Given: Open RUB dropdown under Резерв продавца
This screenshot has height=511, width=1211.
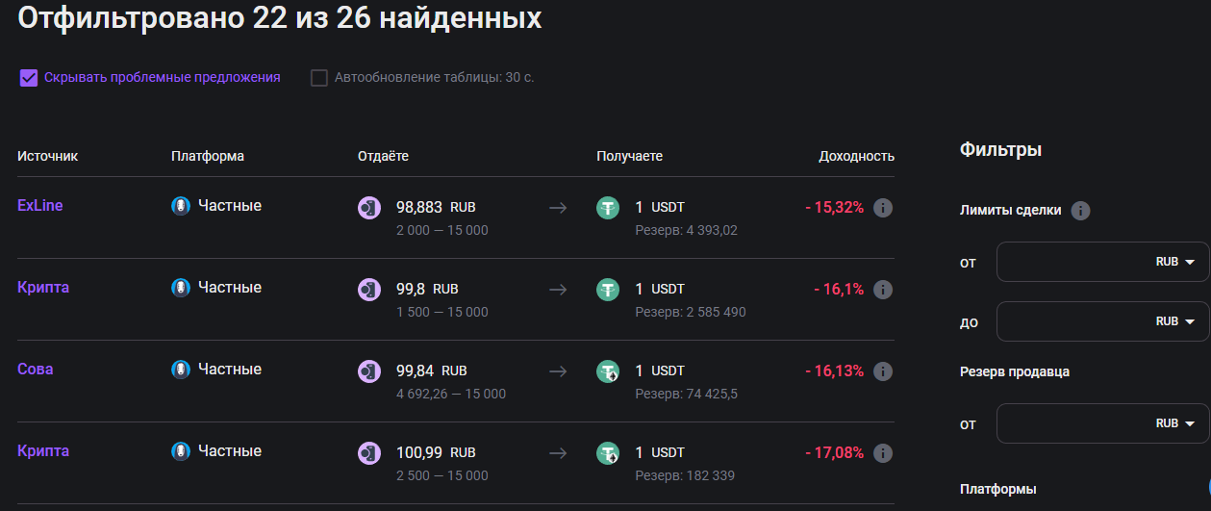Looking at the screenshot, I should pos(1174,423).
